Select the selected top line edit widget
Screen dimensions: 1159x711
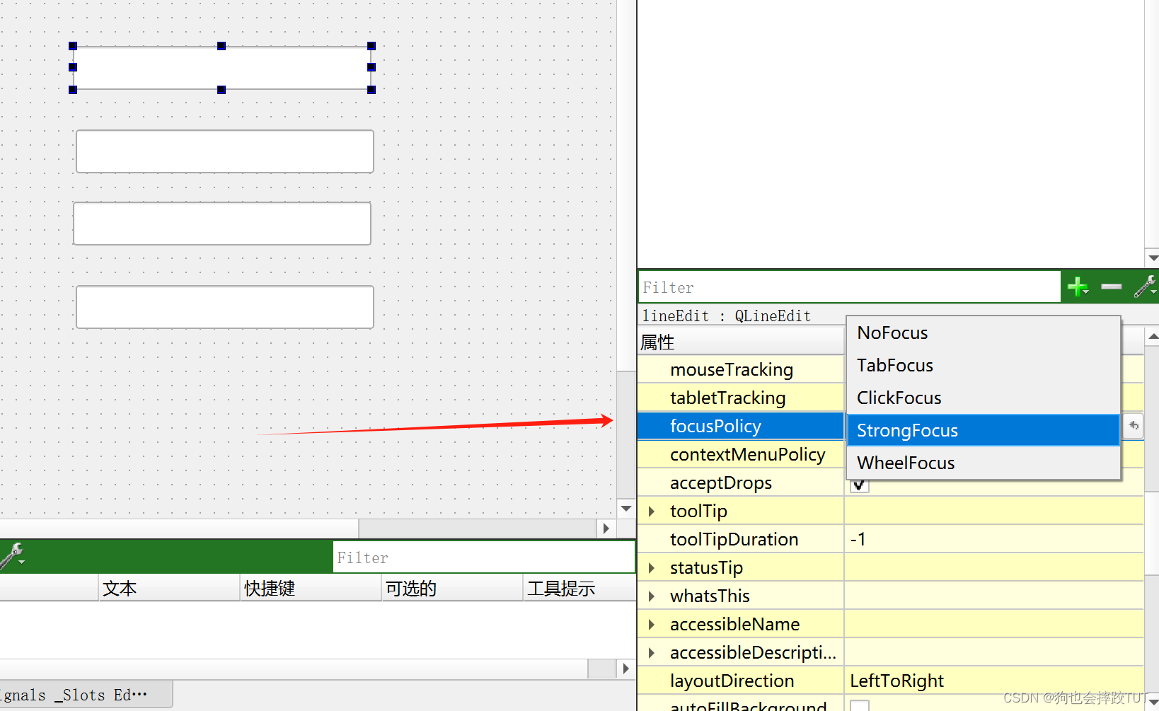(x=222, y=68)
